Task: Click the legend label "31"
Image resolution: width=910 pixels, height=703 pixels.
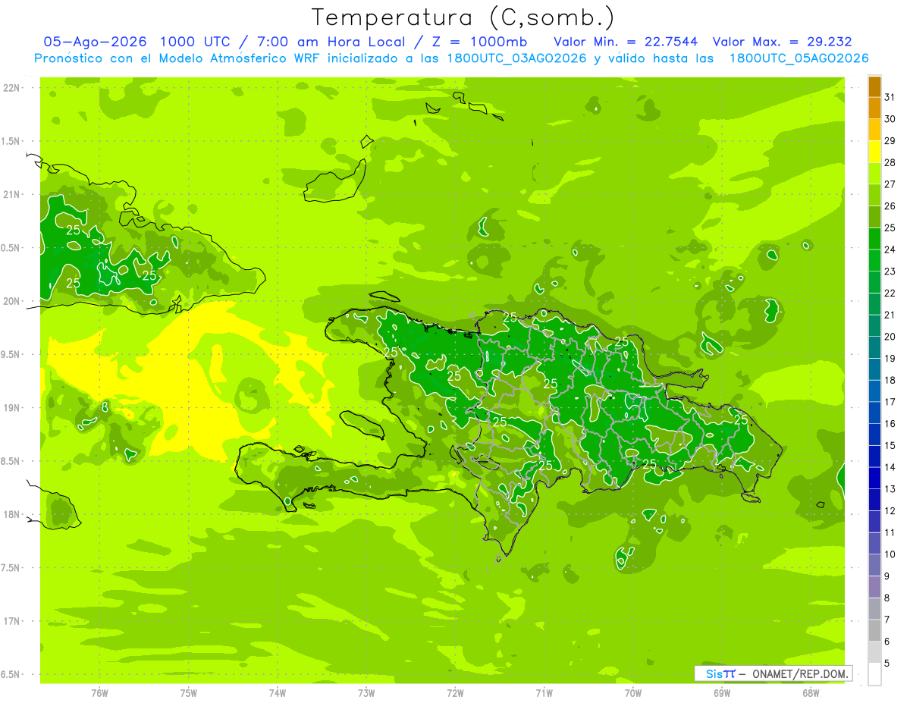Action: click(x=890, y=98)
